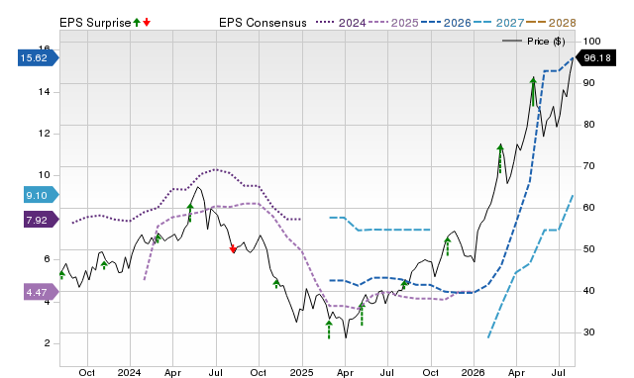Click the Price ($) legend label

[546, 42]
